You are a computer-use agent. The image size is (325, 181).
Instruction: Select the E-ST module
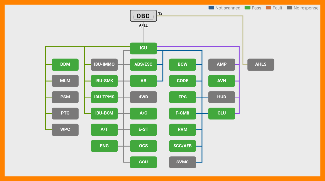(143, 130)
